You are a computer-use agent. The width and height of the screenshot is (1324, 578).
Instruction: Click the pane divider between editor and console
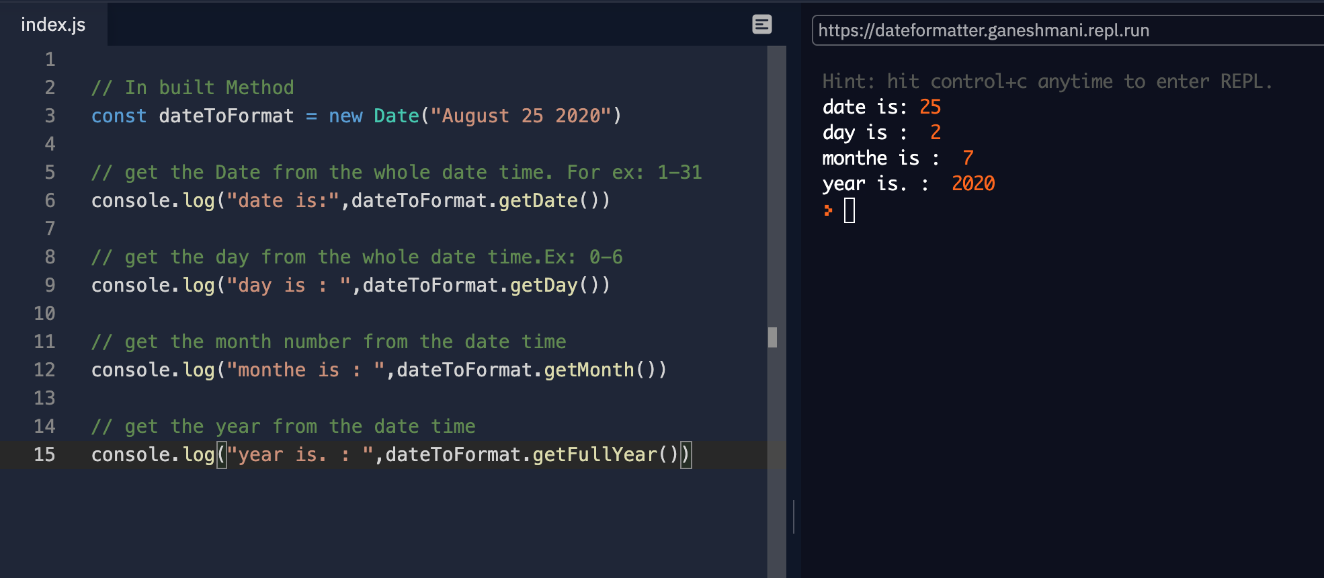tap(794, 516)
